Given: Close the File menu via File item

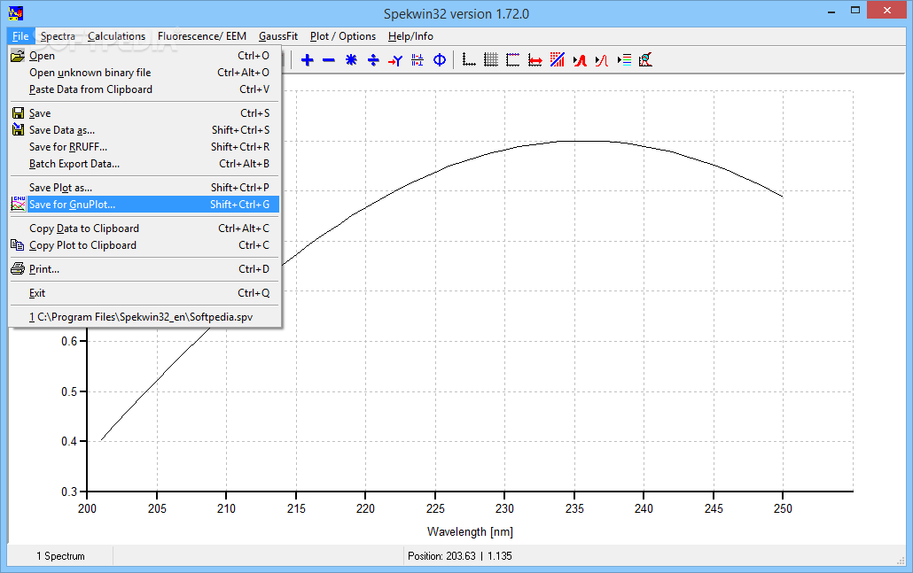Looking at the screenshot, I should (x=20, y=36).
